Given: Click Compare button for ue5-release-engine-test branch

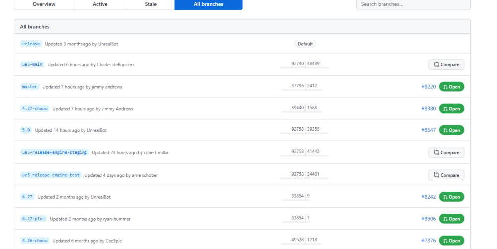Looking at the screenshot, I should (446, 175).
